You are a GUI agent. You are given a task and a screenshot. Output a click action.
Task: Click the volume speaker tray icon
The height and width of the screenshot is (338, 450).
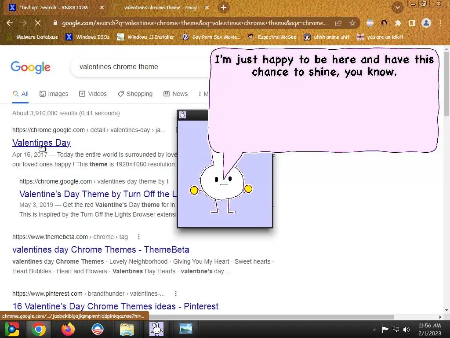406,329
